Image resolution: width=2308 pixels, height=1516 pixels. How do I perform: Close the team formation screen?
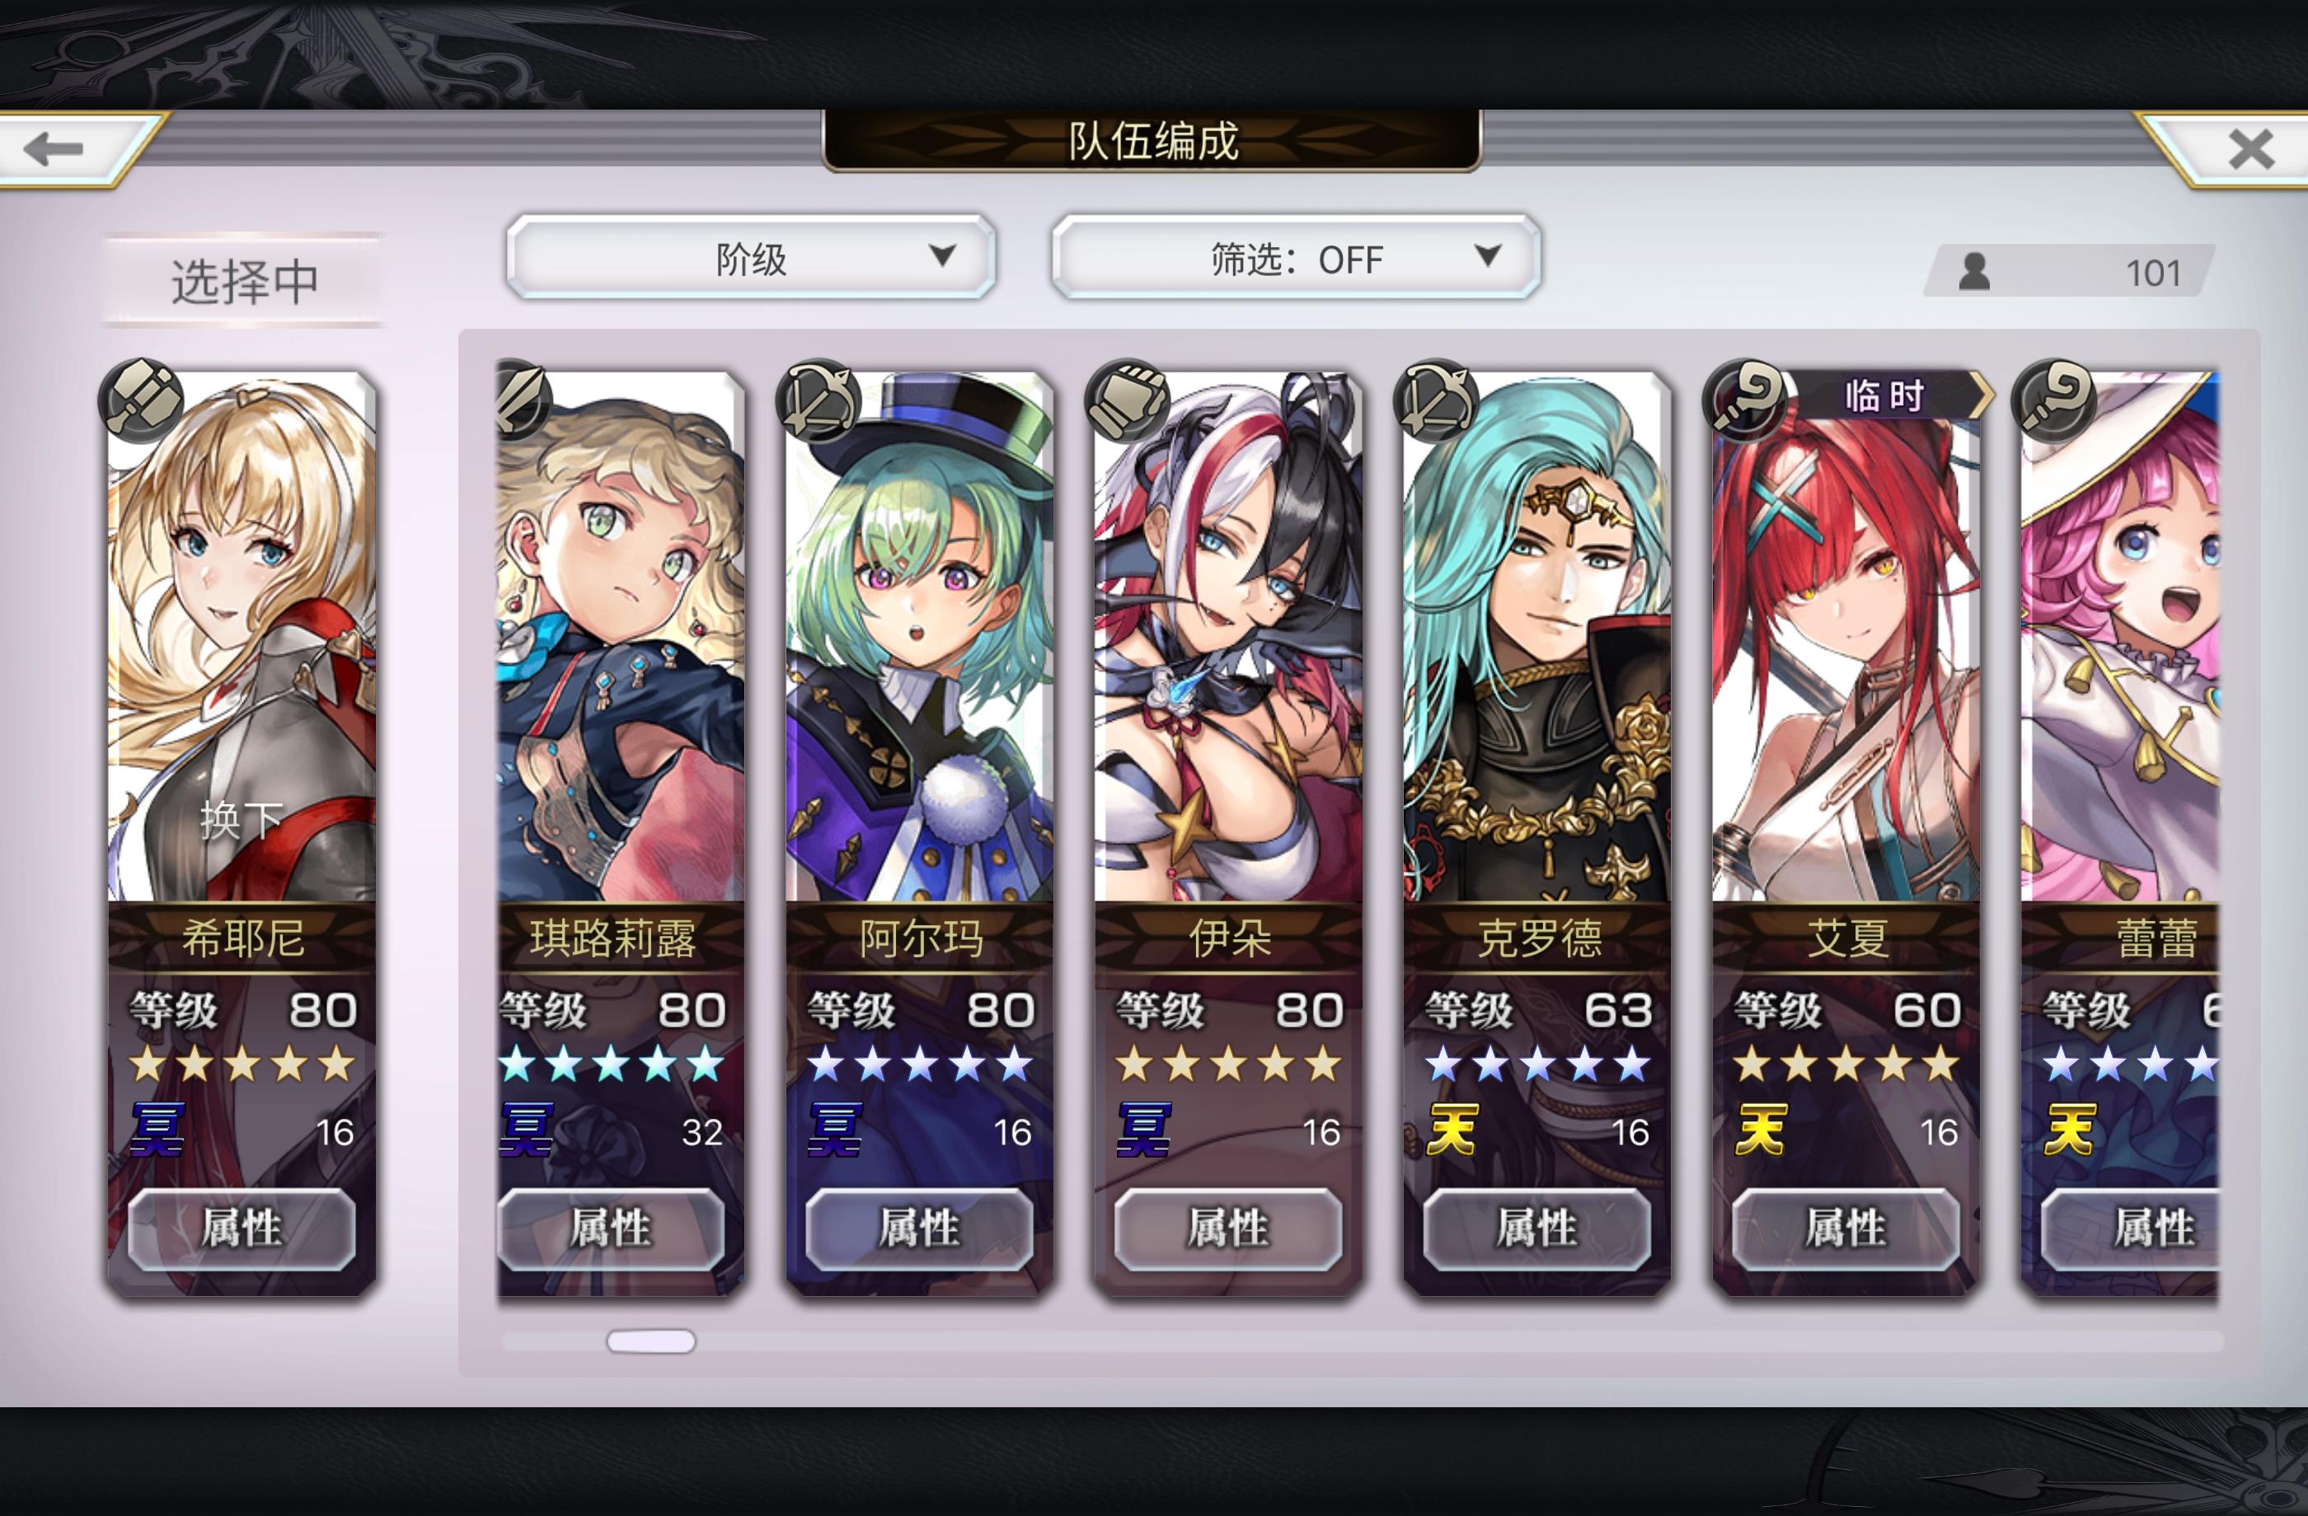coord(2248,149)
